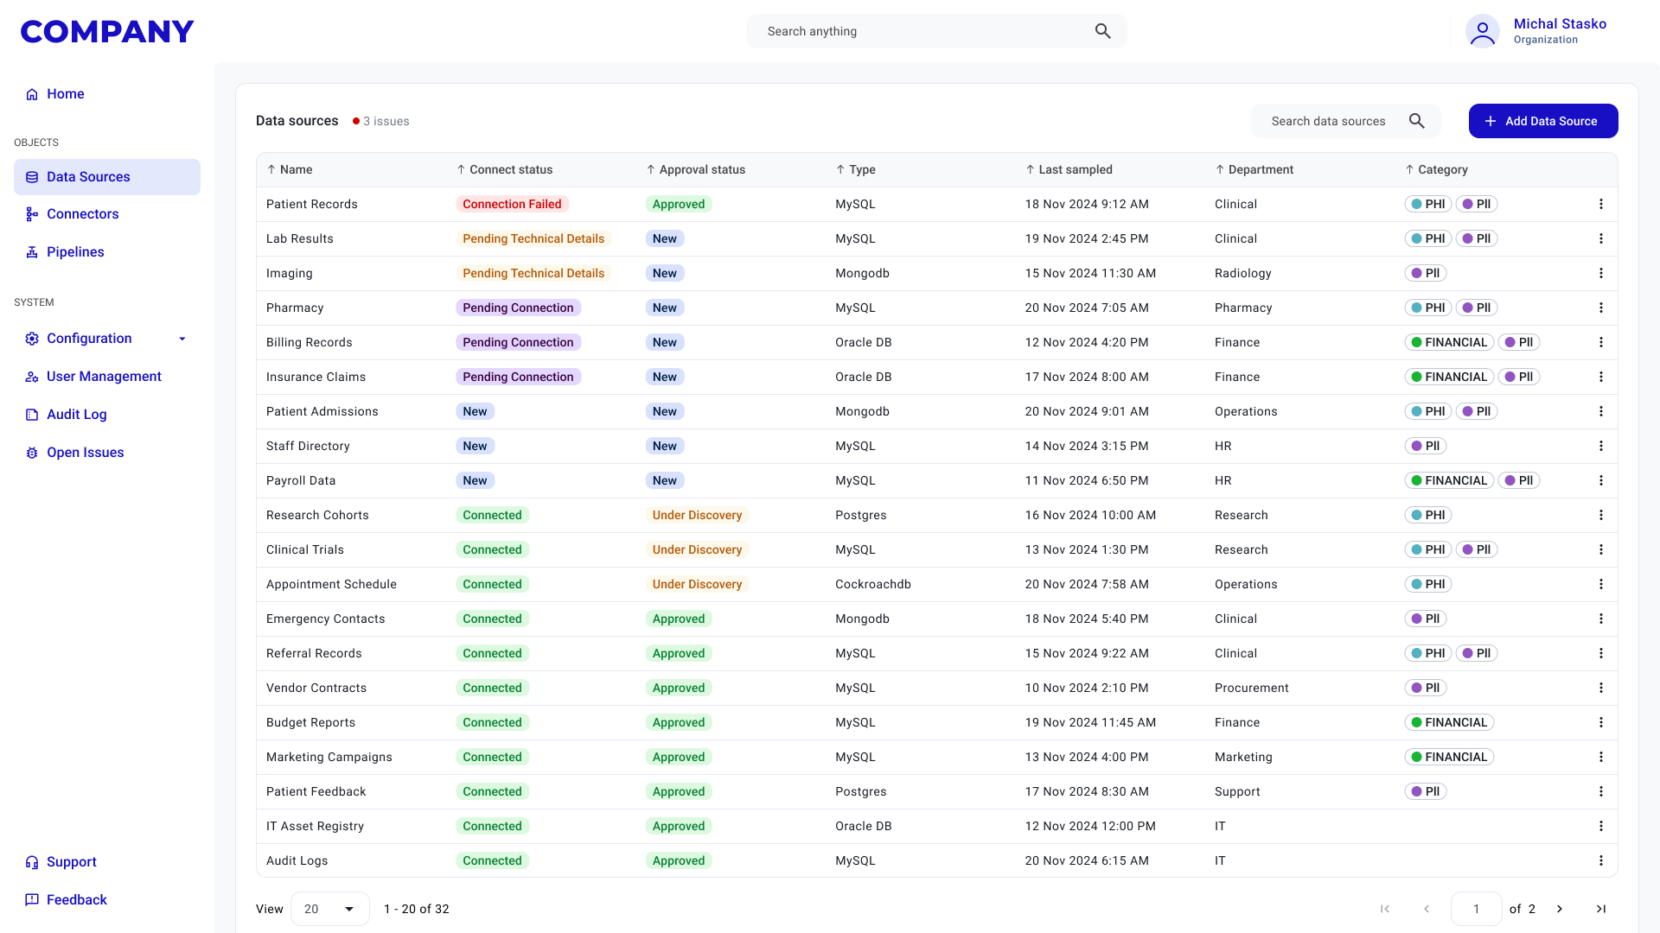The height and width of the screenshot is (933, 1660).
Task: Click the FINANCIAL tag in Budget Reports row
Action: [x=1449, y=722]
